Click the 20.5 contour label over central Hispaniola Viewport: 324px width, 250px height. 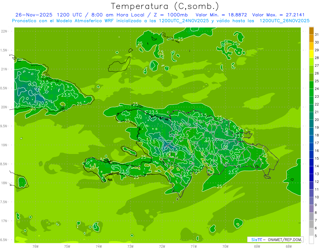173,150
